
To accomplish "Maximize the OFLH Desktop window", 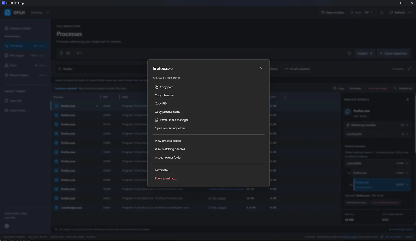I will 401,3.
